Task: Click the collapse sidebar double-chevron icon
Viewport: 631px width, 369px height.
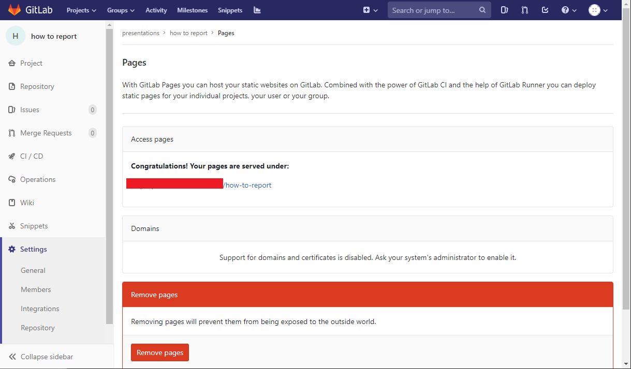Action: (12, 357)
